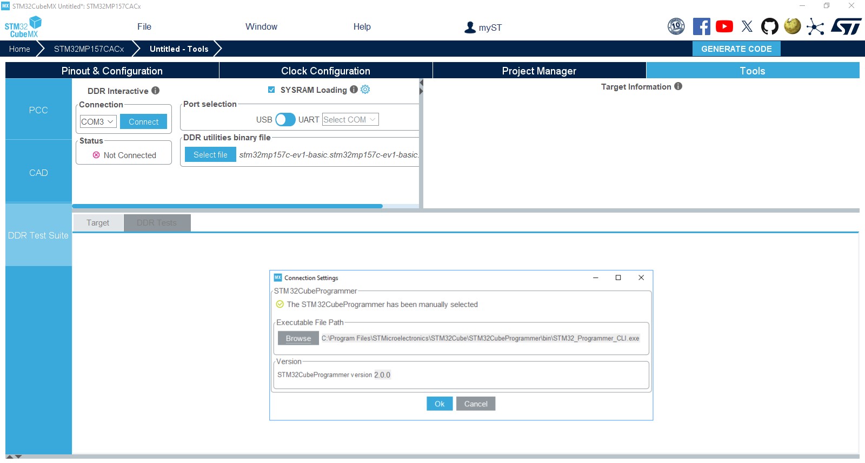This screenshot has width=865, height=463.
Task: Expand the bottom panel arrows
Action: tap(14, 457)
